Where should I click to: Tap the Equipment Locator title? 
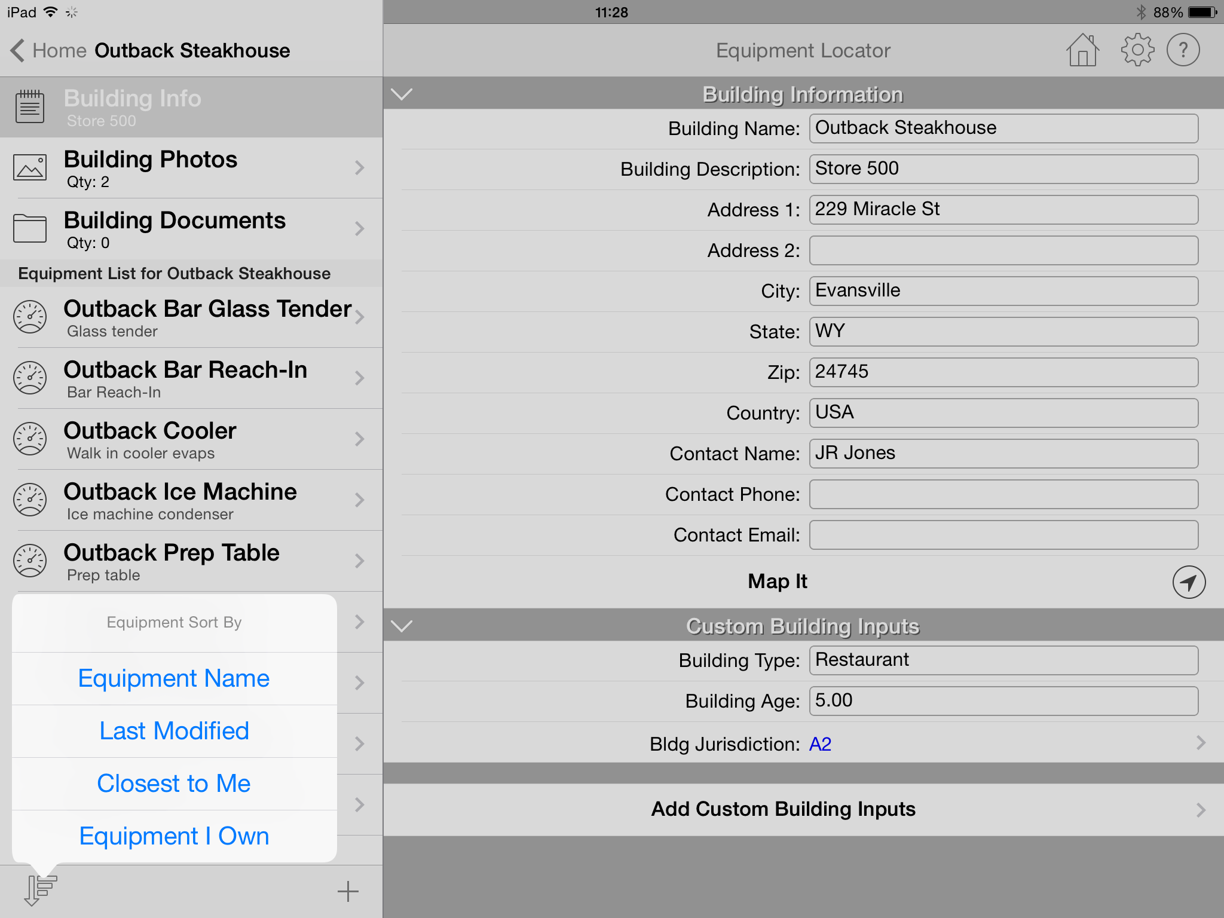tap(803, 51)
